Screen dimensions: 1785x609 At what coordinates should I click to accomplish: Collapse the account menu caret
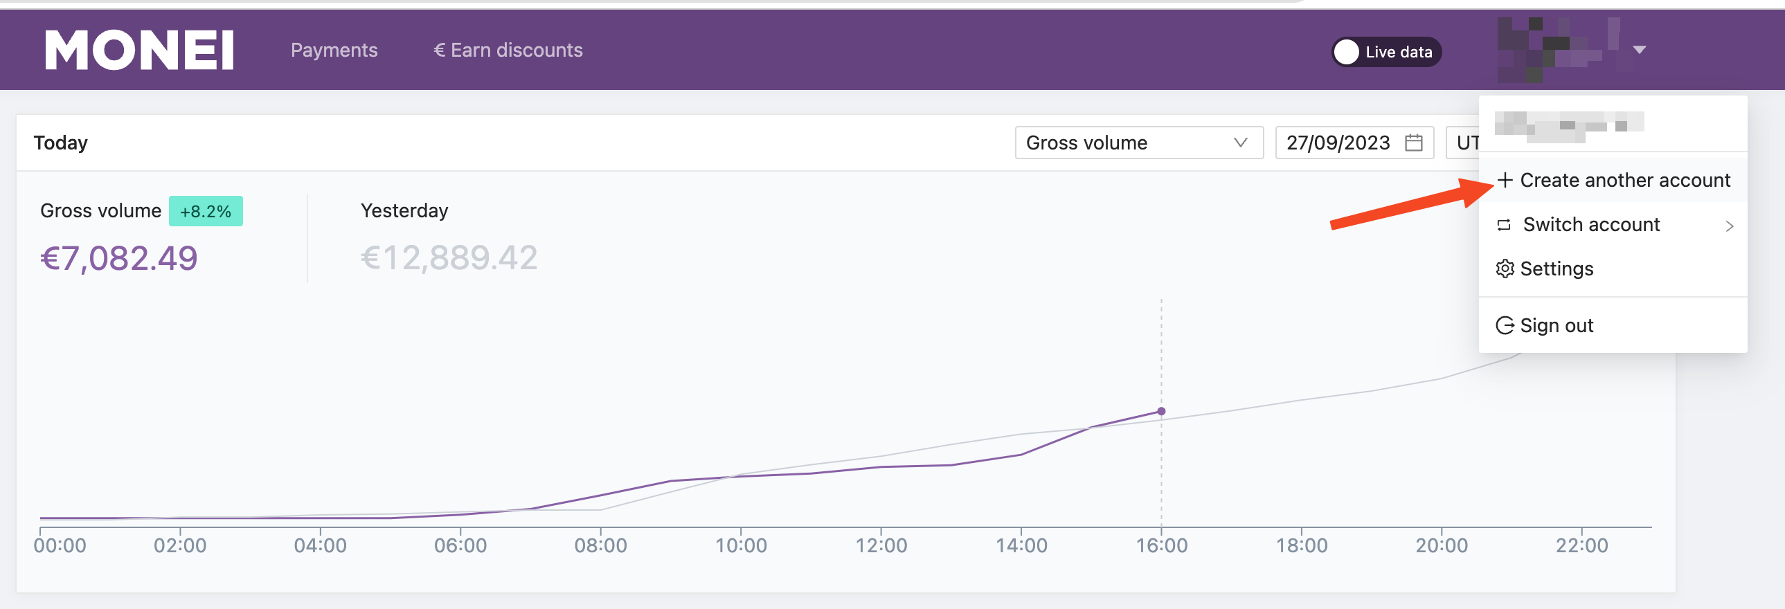[x=1639, y=50]
